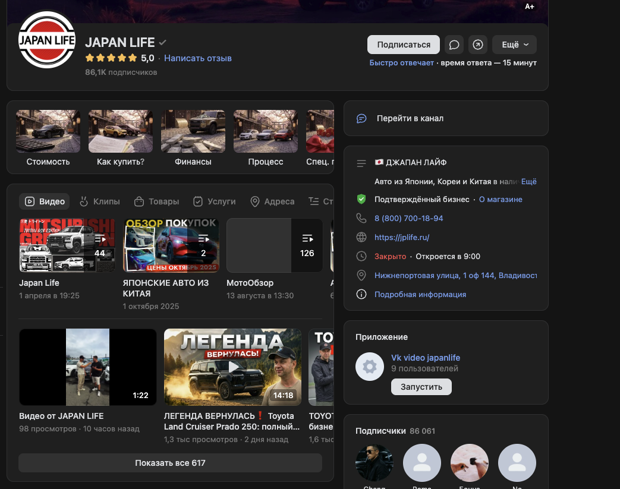Viewport: 620px width, 489px height.
Task: Click the Клипы tab hand icon
Action: (84, 201)
